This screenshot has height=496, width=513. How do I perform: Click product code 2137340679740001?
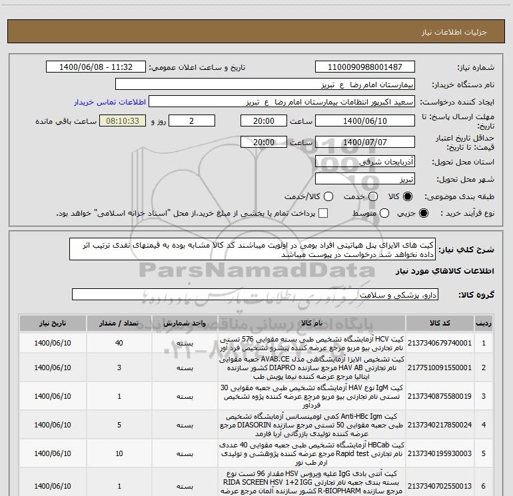[440, 343]
